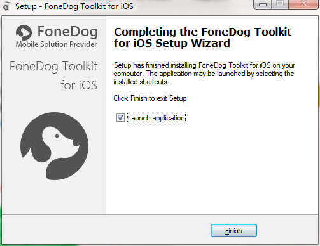Click the Mobile Solution Provider tagline
This screenshot has width=320, height=246.
pyautogui.click(x=57, y=44)
